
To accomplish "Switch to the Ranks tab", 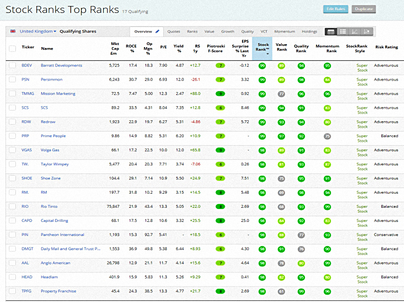I will coord(192,31).
